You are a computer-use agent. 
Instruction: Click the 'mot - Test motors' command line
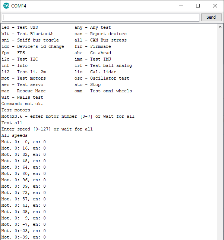pos(23,78)
